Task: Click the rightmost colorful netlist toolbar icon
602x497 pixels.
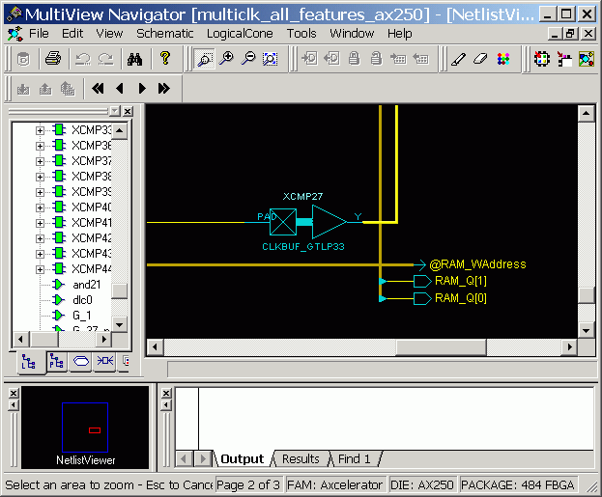Action: 587,59
